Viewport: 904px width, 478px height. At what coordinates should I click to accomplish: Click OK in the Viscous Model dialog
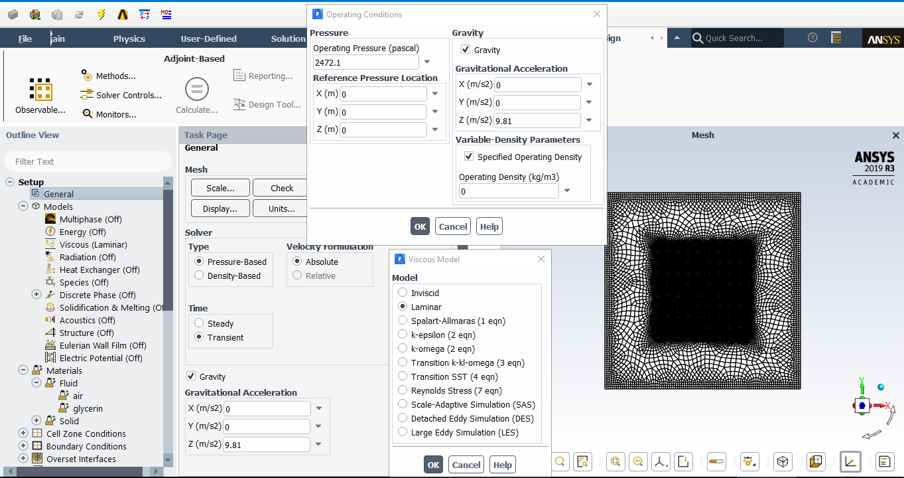[x=433, y=464]
